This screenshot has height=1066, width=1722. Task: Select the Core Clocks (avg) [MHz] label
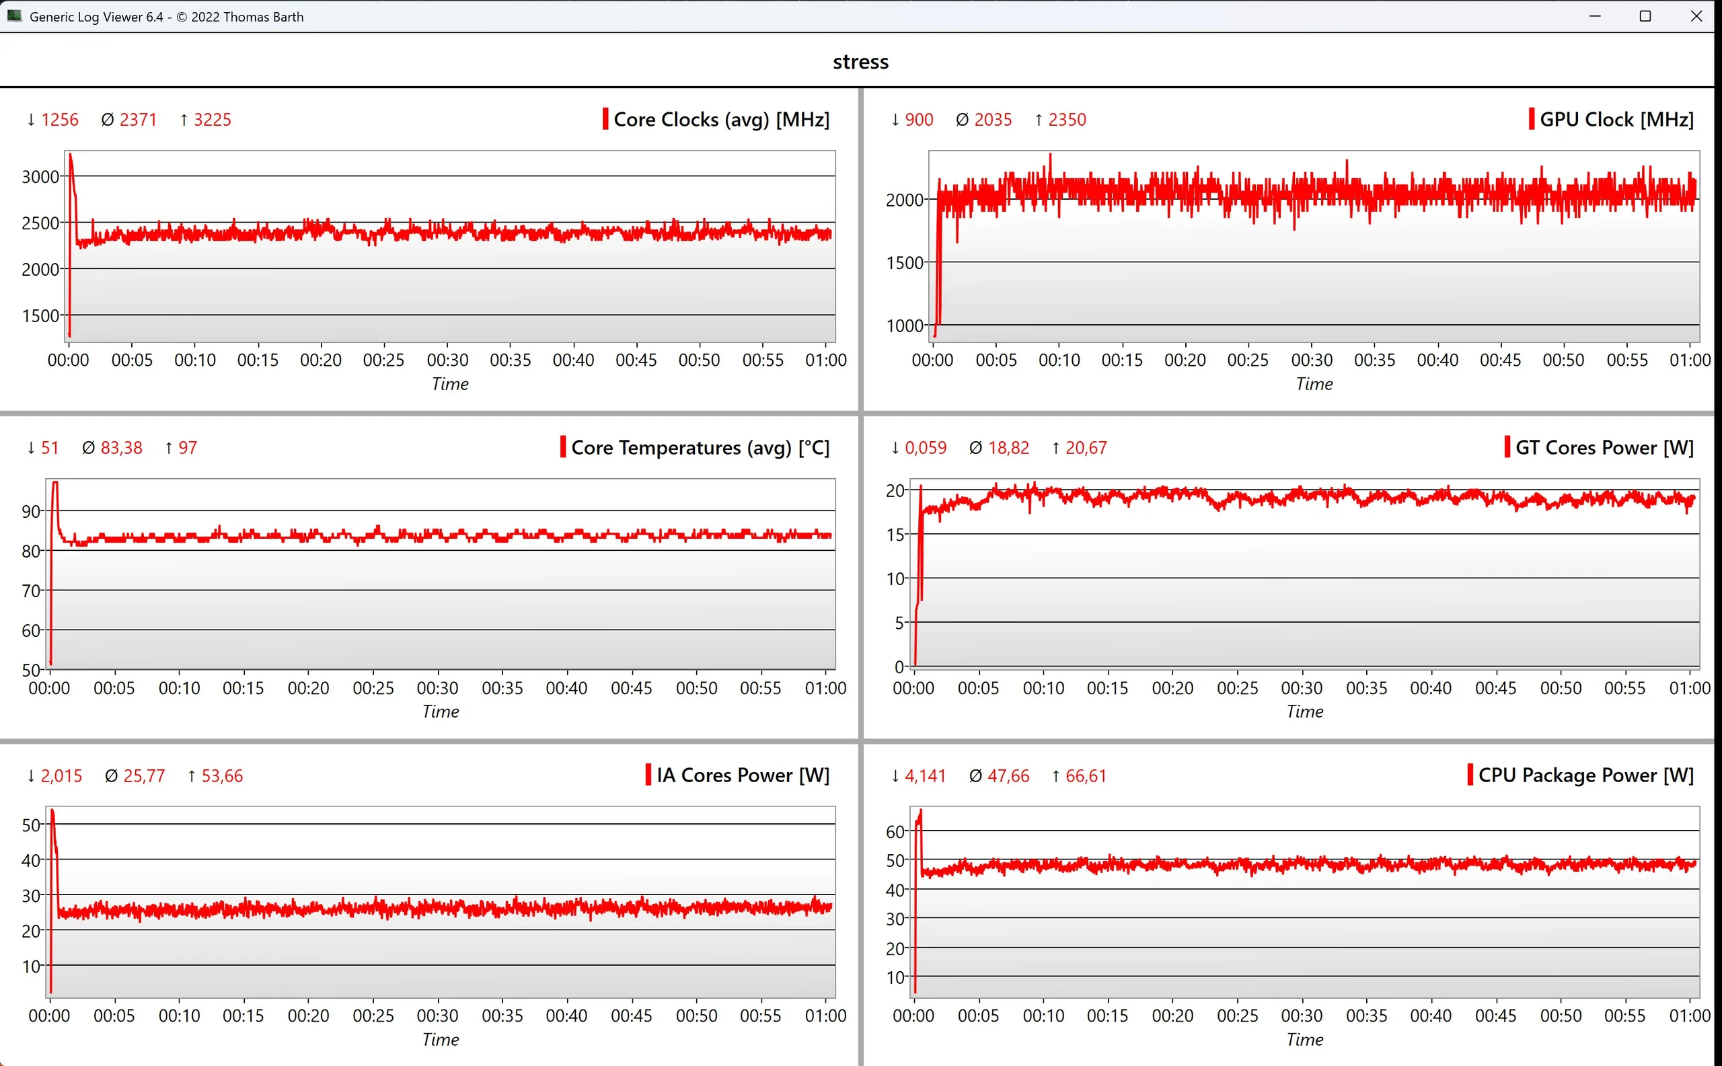tap(720, 119)
